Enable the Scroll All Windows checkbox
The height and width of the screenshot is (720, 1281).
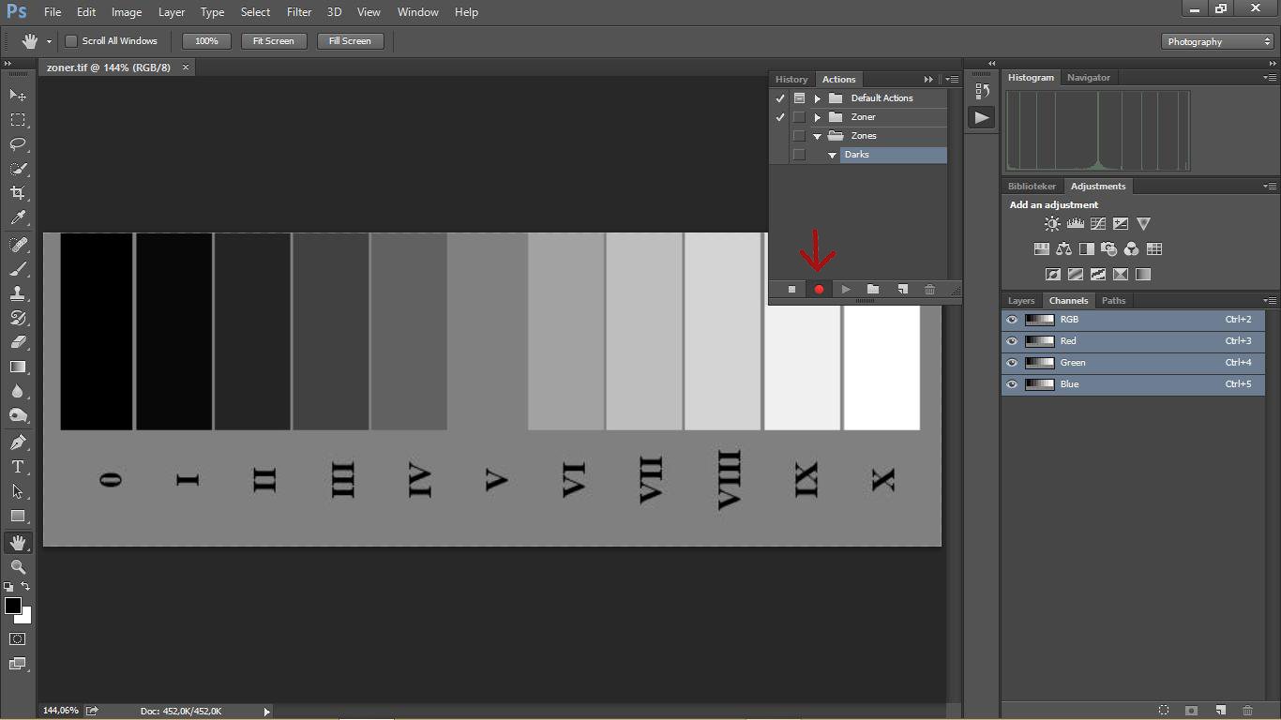point(71,41)
